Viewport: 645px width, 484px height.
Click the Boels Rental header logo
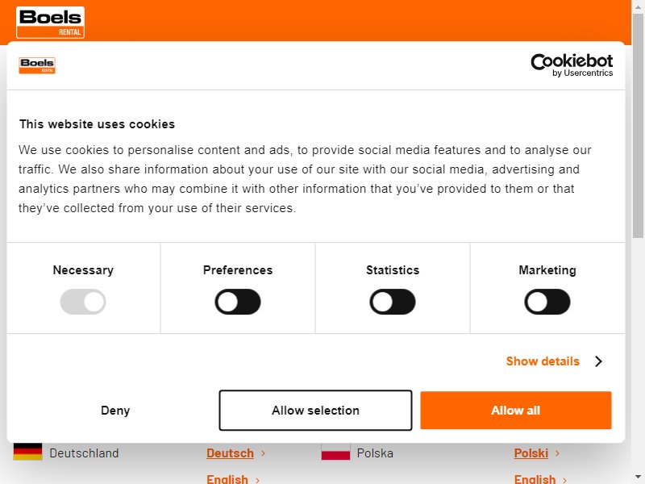50,23
